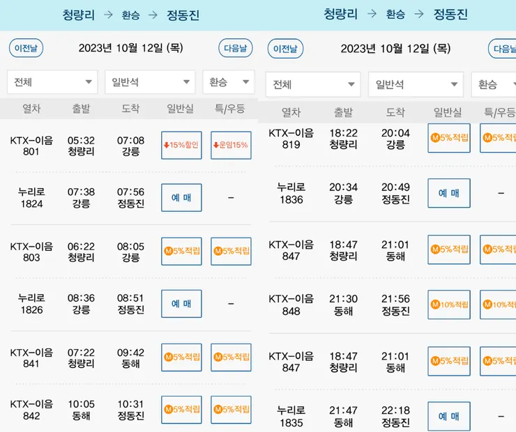Open the 전체 dropdown in the right panel
This screenshot has width=516, height=432.
tap(312, 85)
